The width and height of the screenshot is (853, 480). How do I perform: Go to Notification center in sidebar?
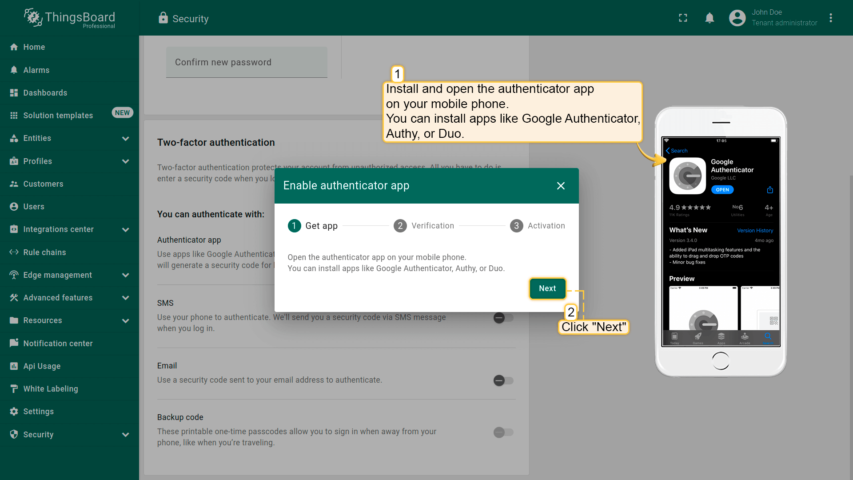click(58, 344)
